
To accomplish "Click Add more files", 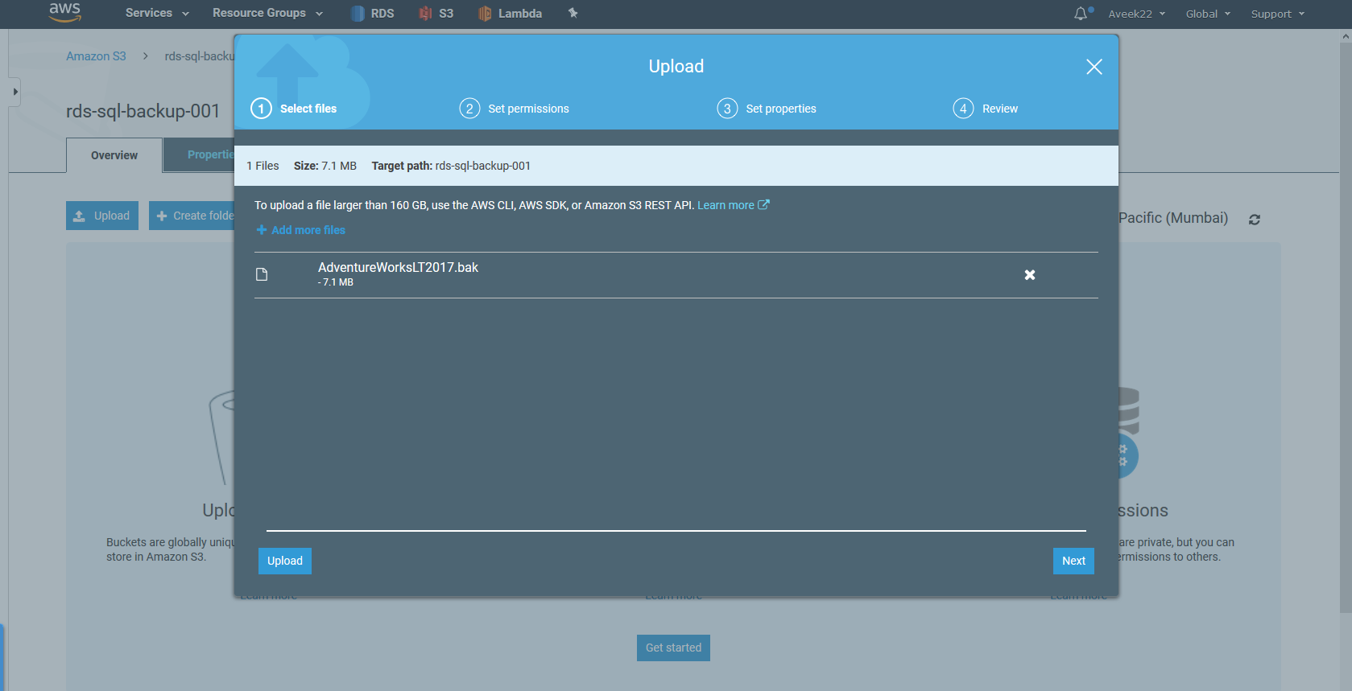I will click(x=300, y=230).
